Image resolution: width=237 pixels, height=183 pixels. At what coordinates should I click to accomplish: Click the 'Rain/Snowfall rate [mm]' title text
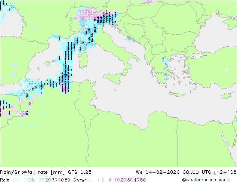coord(33,172)
